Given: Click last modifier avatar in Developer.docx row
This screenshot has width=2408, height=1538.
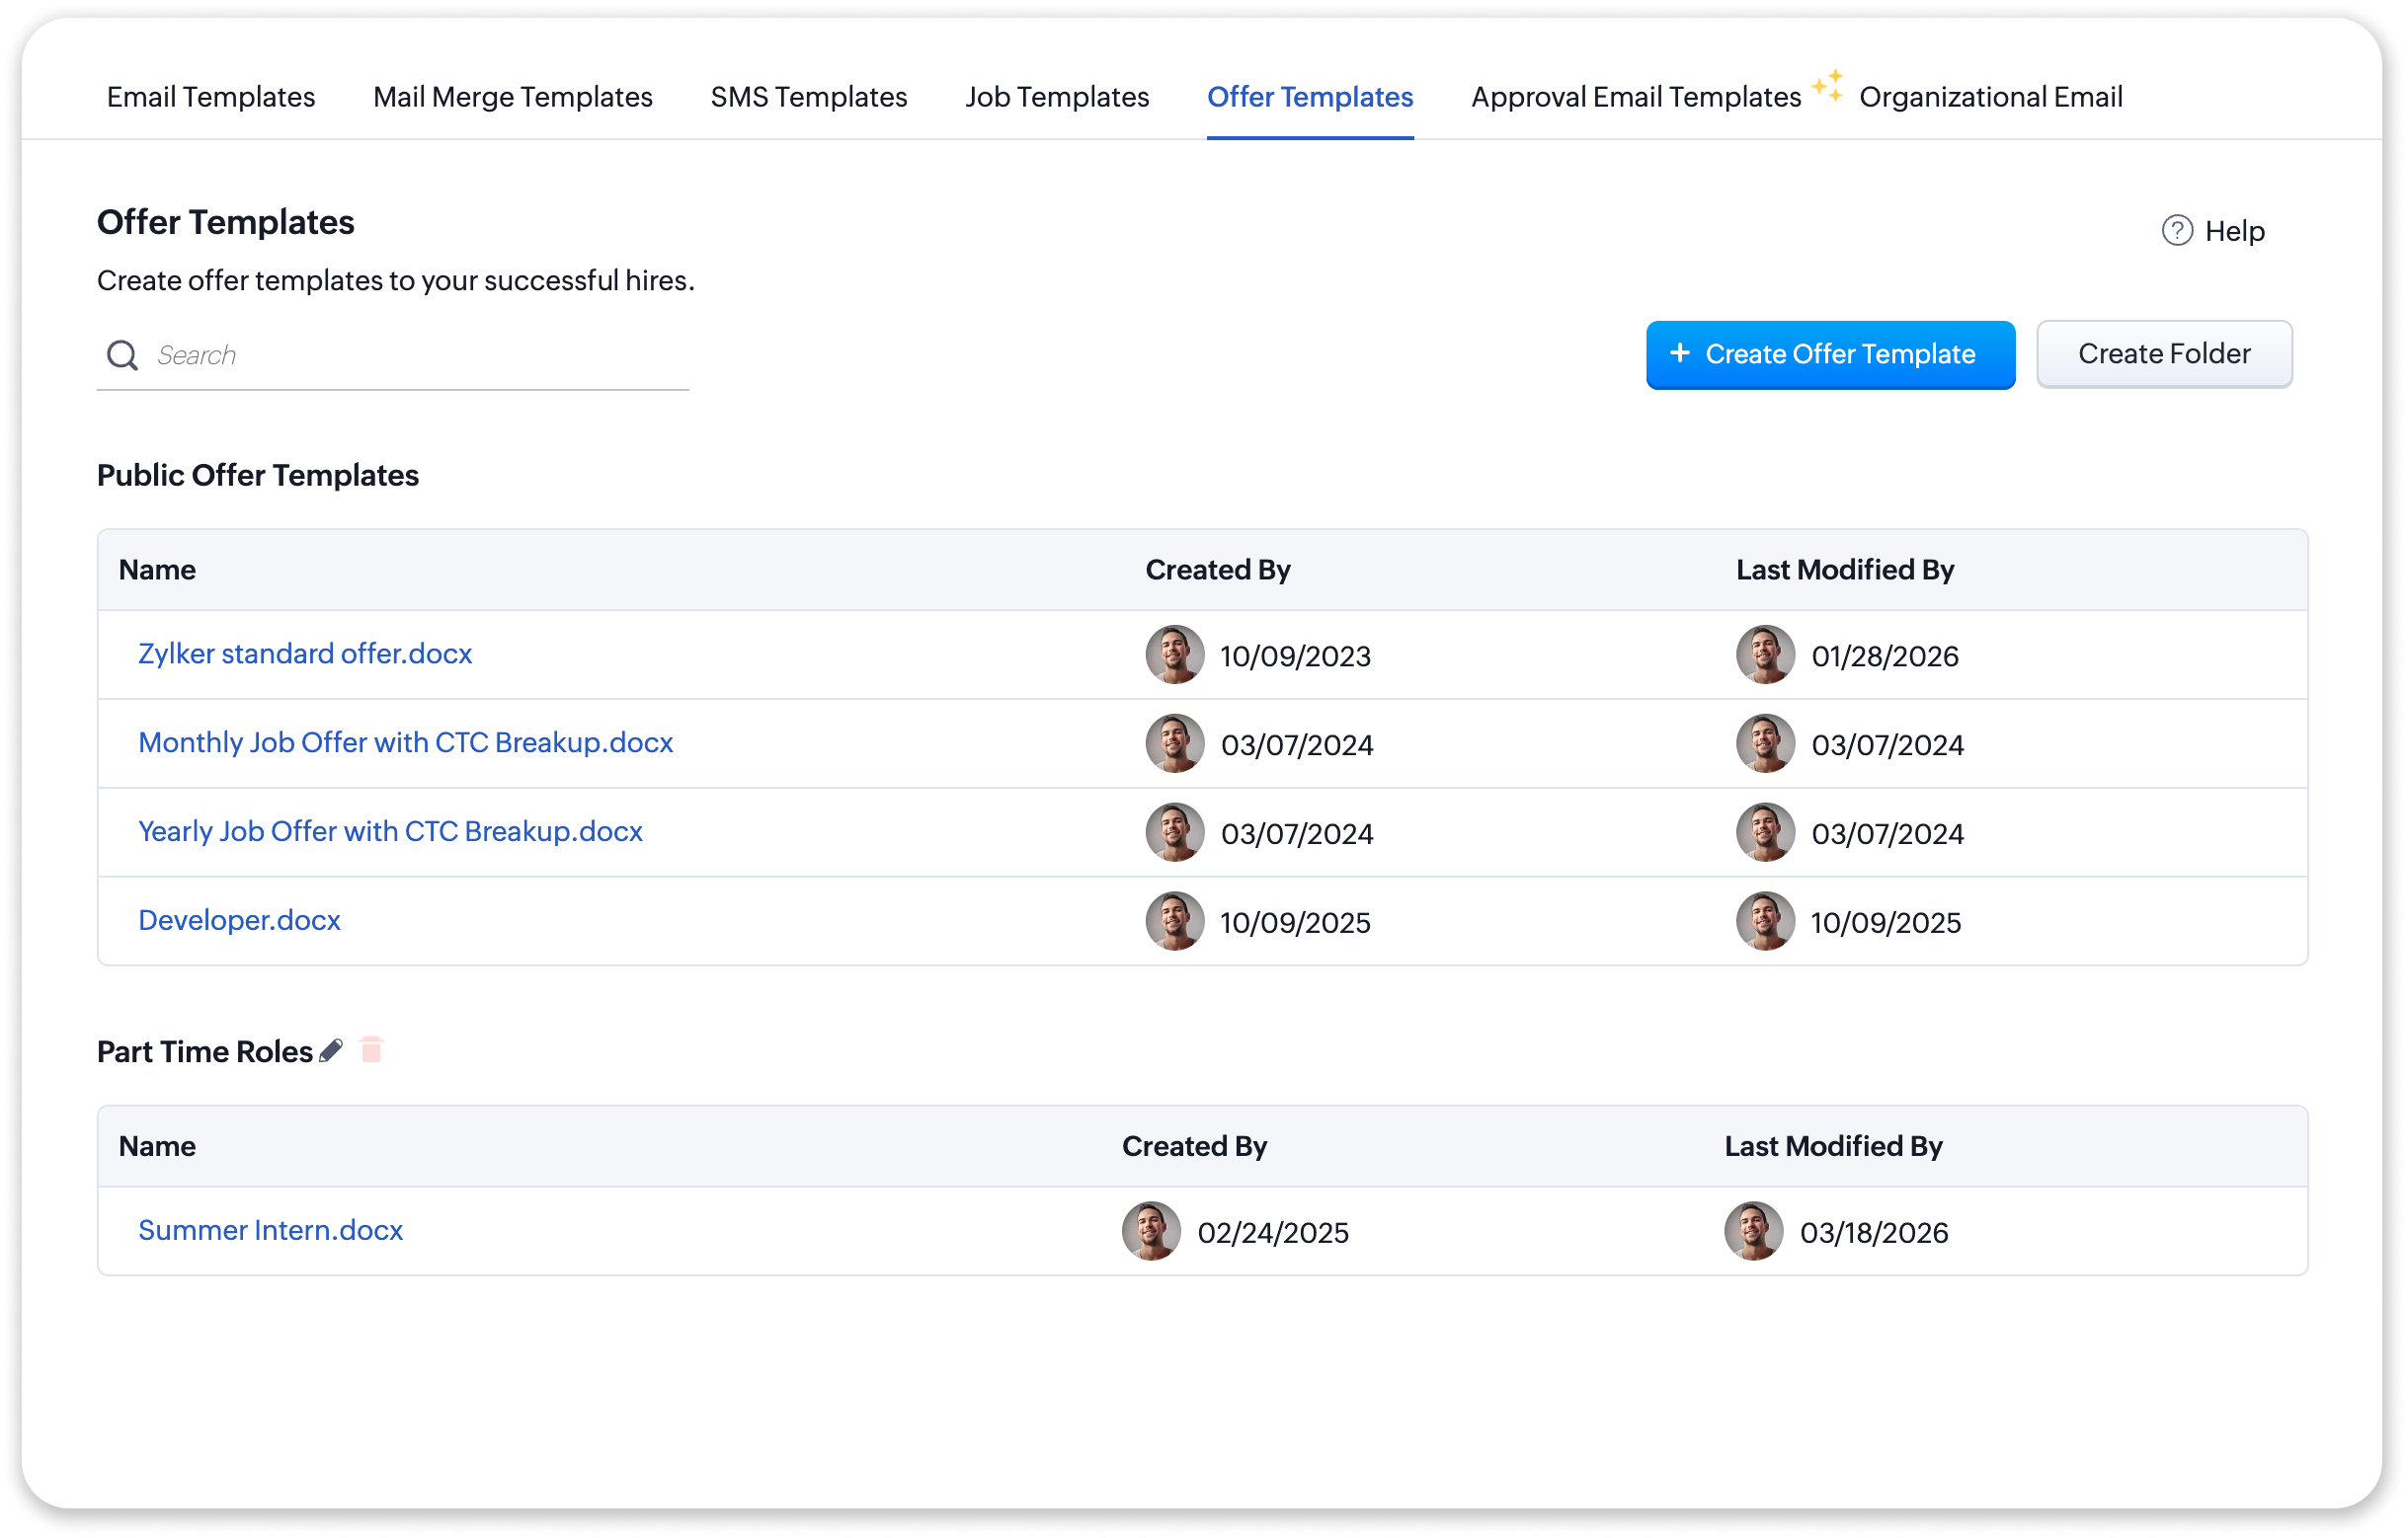Looking at the screenshot, I should pyautogui.click(x=1765, y=921).
